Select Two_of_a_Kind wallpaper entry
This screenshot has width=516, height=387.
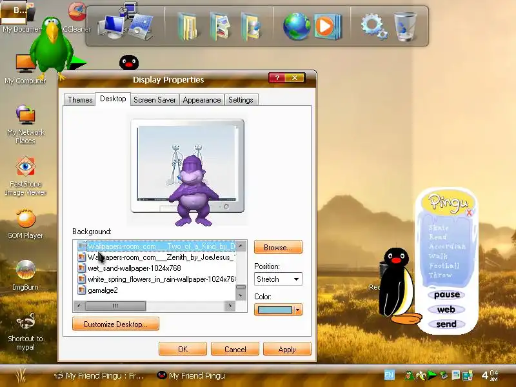click(156, 246)
